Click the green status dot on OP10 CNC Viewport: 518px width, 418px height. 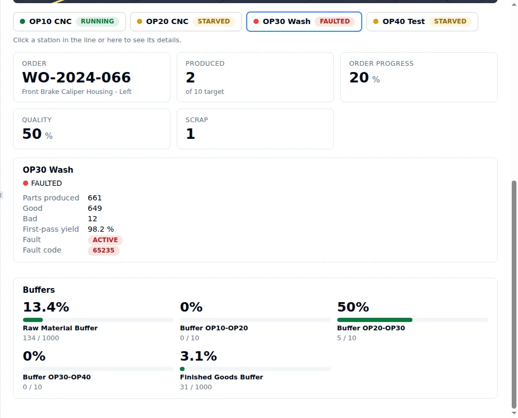22,21
